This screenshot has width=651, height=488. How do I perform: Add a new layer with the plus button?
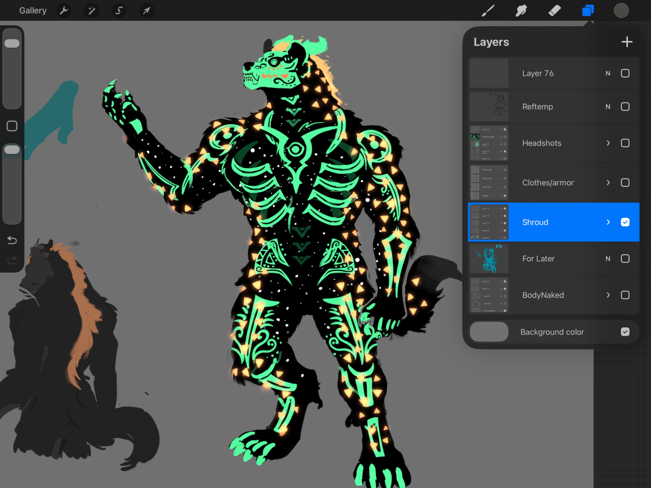click(x=627, y=42)
